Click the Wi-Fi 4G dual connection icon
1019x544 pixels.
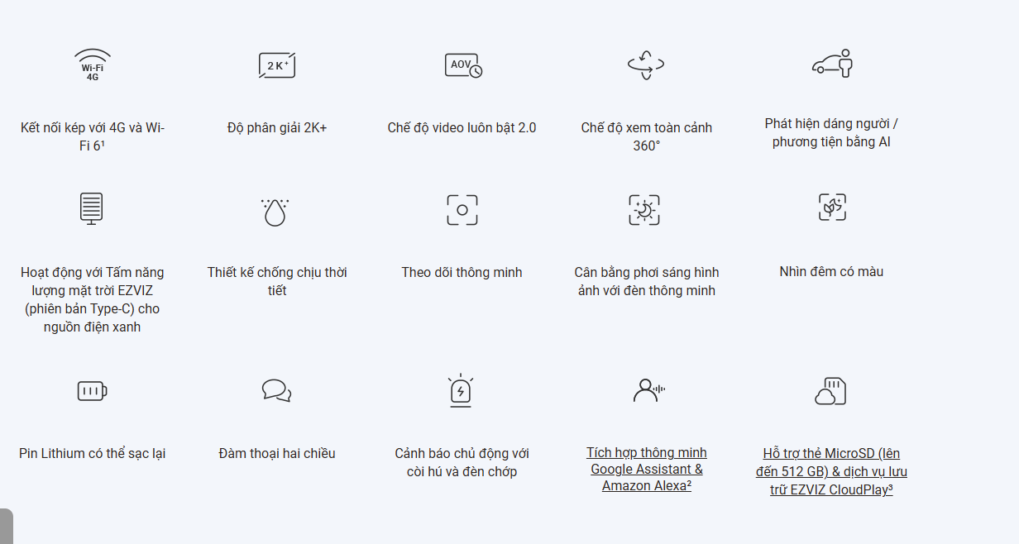(x=93, y=64)
